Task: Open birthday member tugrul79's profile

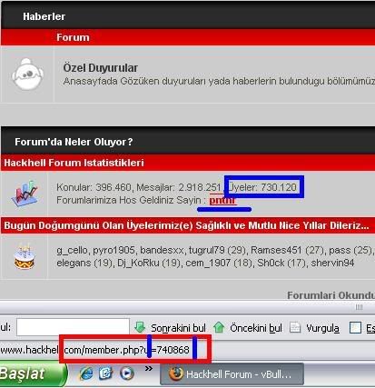Action: 207,250
